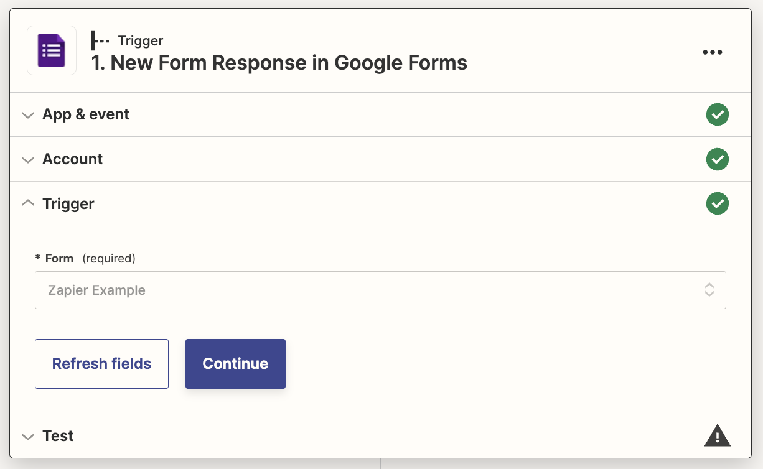Click the Continue button

coord(235,364)
